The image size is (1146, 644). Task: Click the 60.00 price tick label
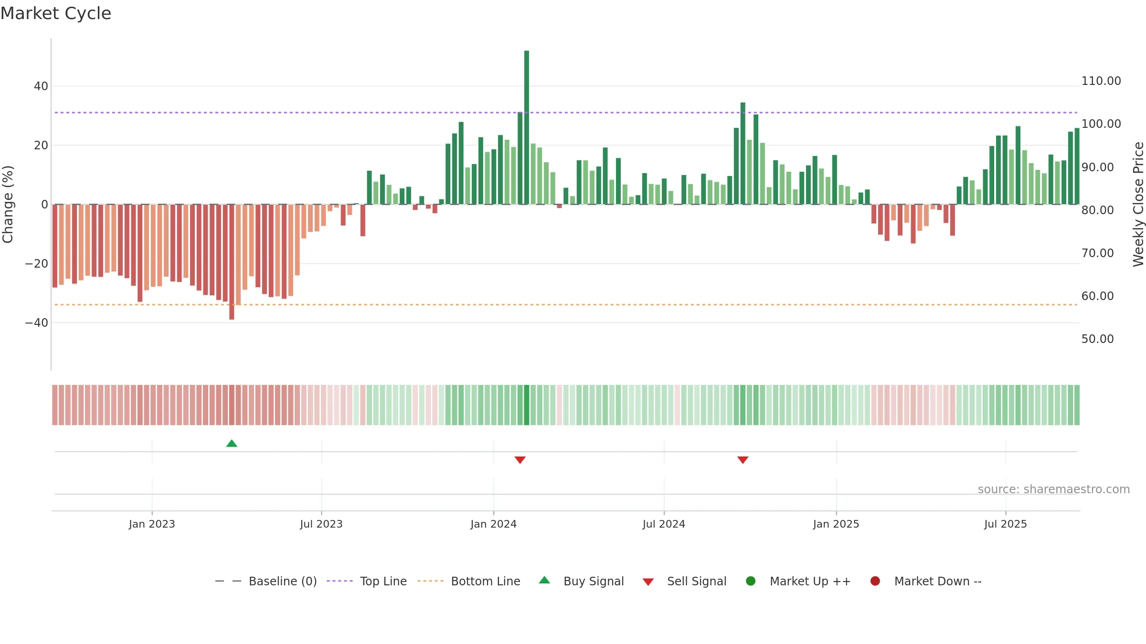(1098, 296)
